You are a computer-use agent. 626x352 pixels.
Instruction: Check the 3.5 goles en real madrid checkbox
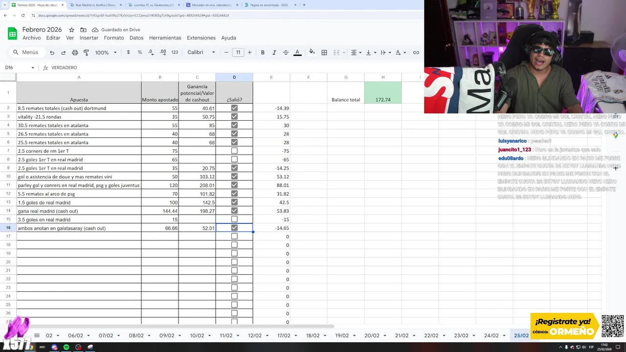click(234, 219)
